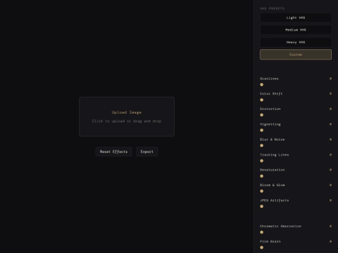
Task: Click the Scanlines value readout
Action: [330, 79]
